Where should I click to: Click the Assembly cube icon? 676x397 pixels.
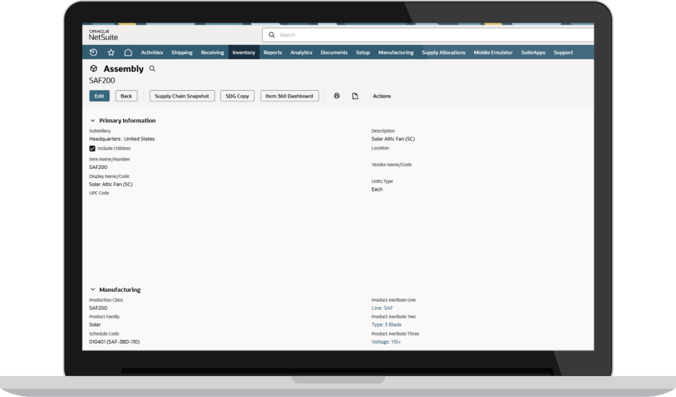(x=94, y=69)
